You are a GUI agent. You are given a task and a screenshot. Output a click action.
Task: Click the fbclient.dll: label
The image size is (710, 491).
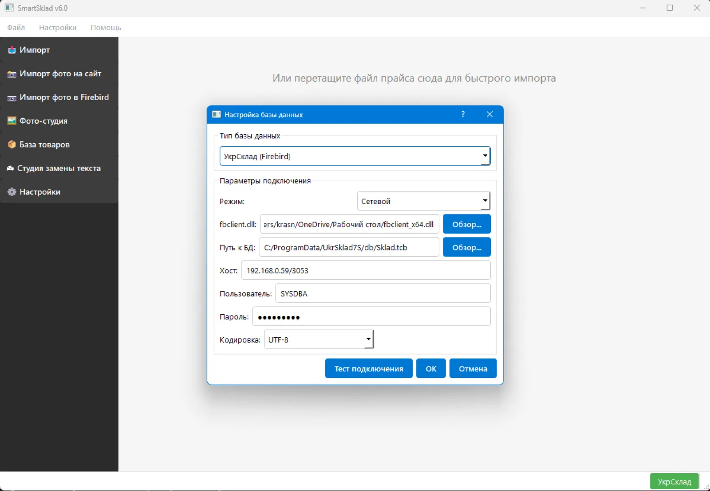point(238,225)
